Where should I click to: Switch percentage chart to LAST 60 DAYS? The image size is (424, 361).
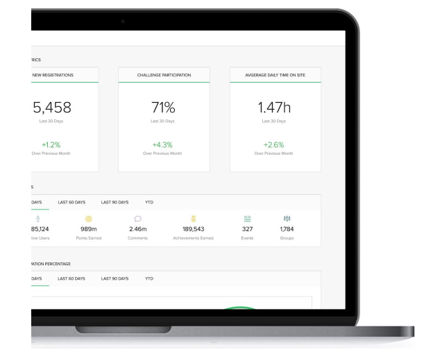pyautogui.click(x=71, y=278)
